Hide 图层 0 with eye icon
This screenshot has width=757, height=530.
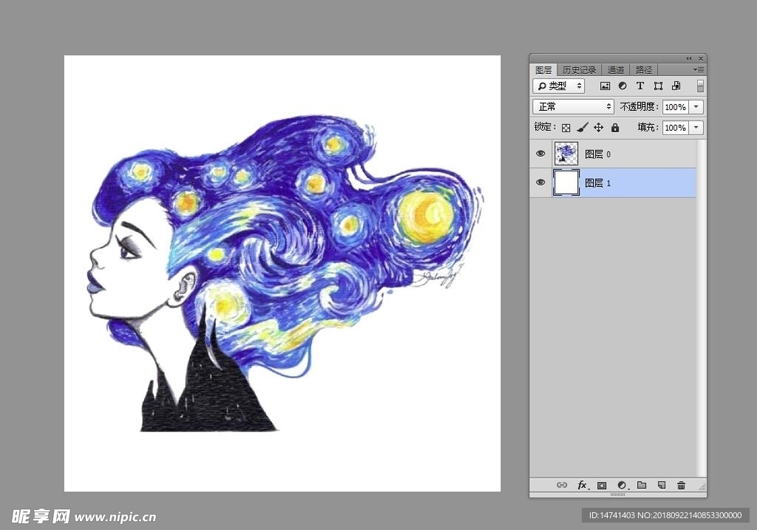pyautogui.click(x=540, y=154)
